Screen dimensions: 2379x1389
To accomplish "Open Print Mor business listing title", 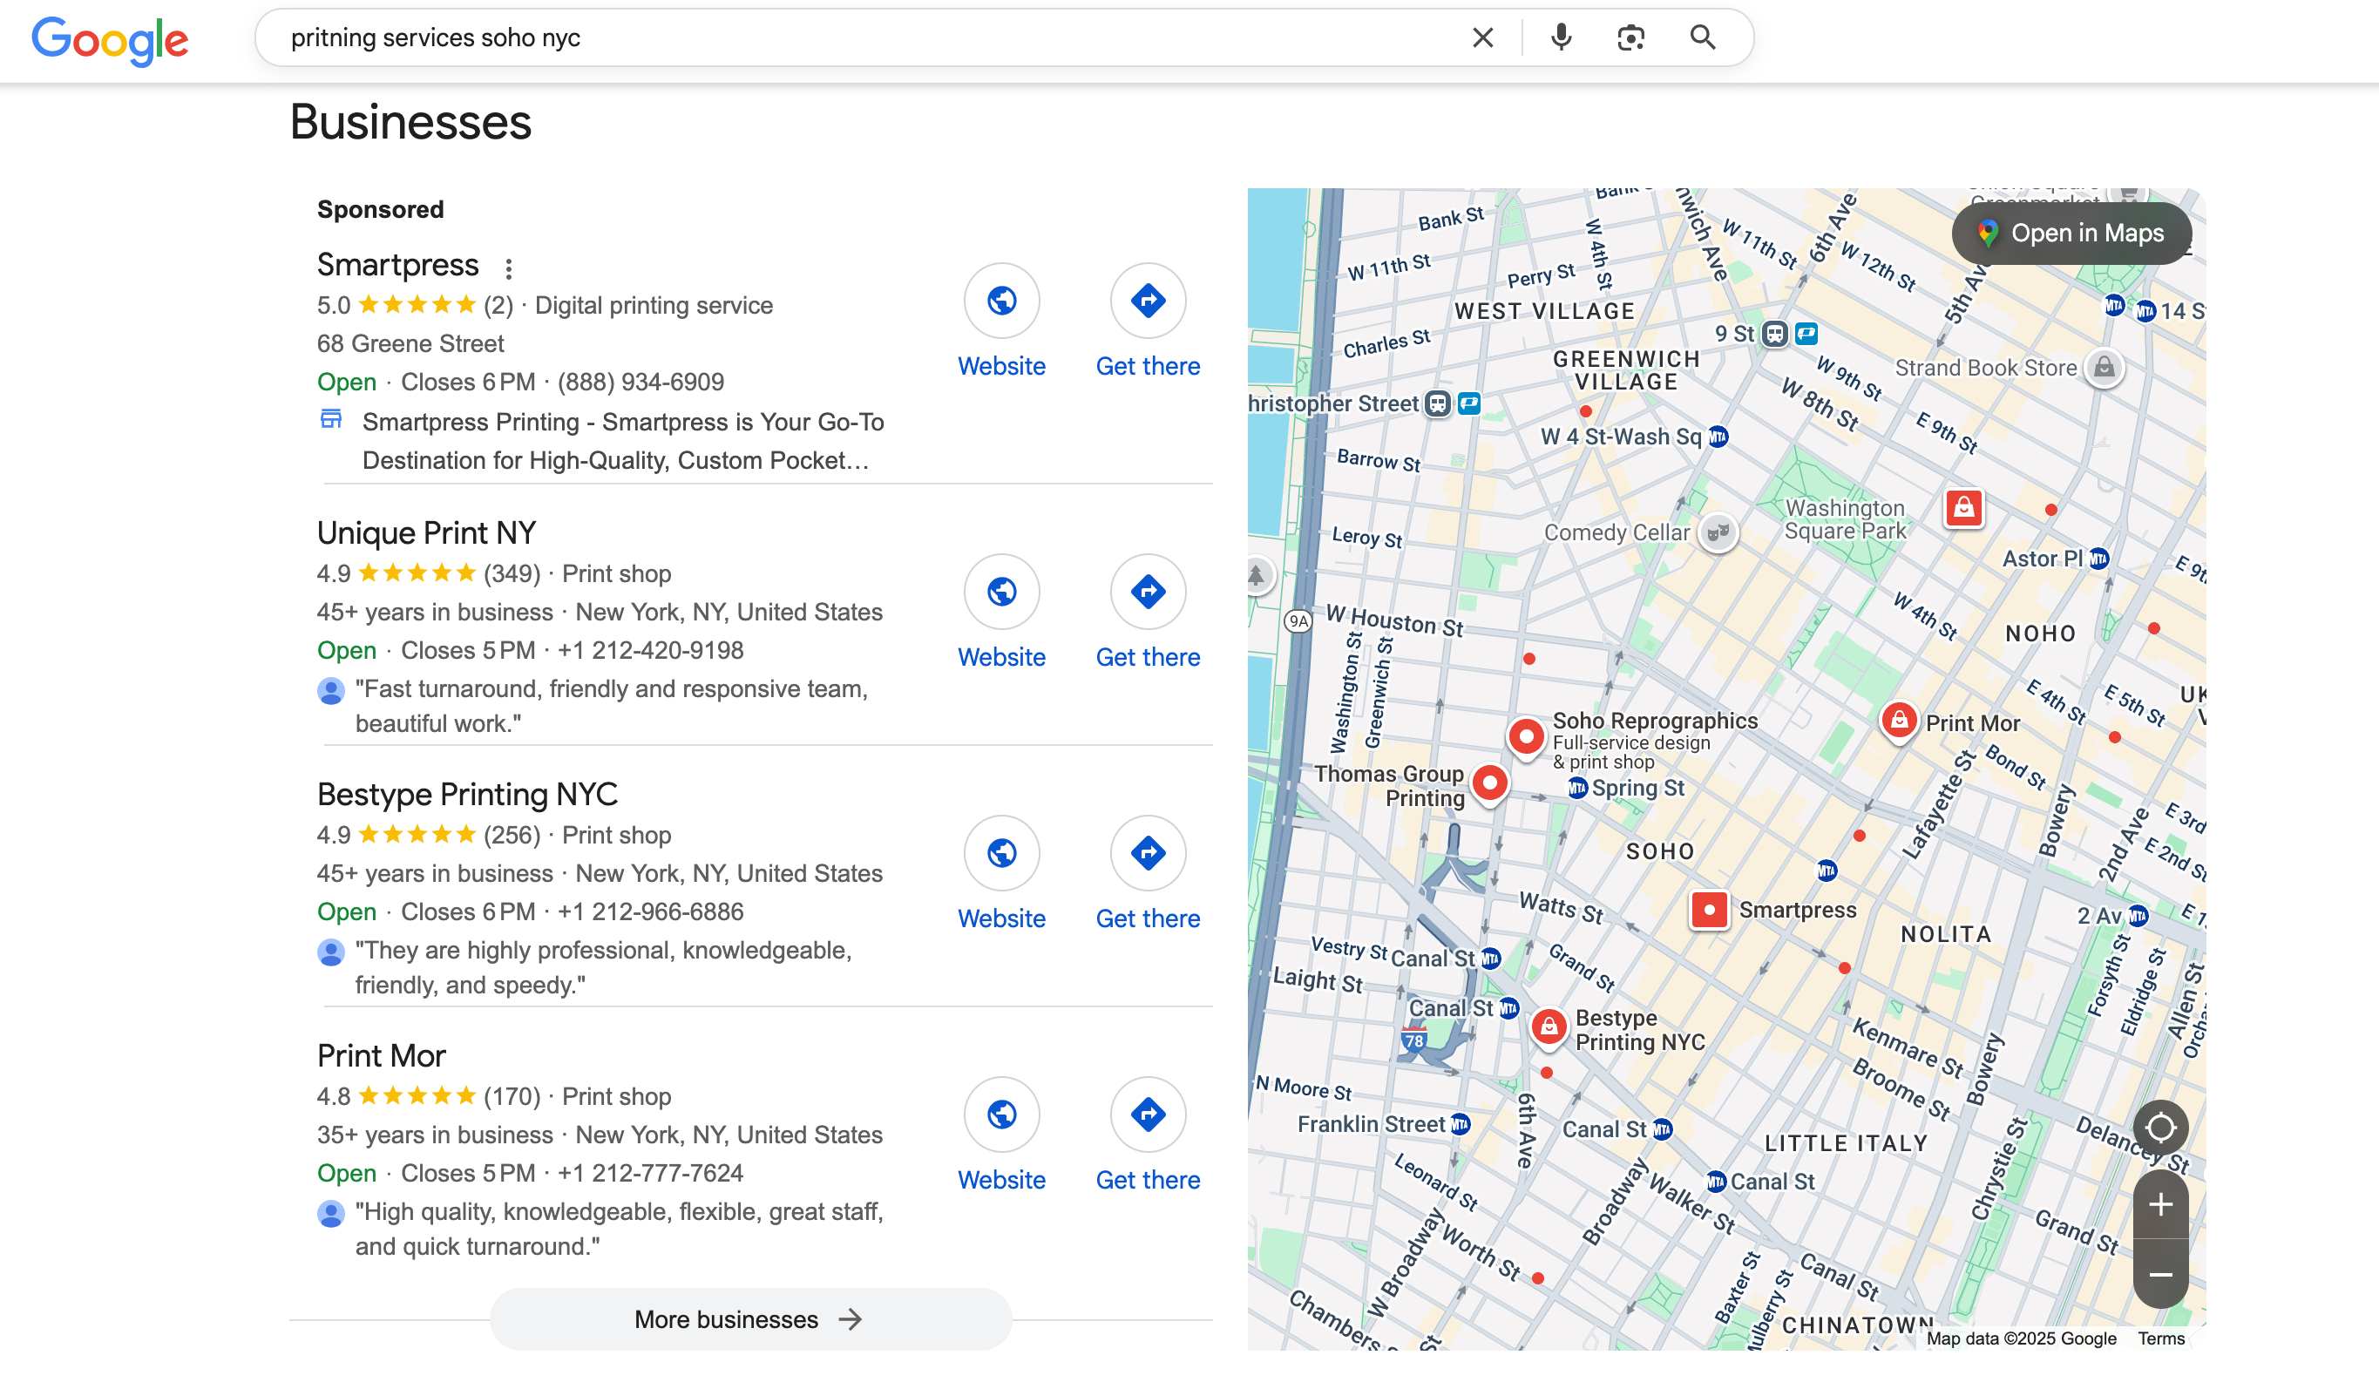I will tap(381, 1055).
